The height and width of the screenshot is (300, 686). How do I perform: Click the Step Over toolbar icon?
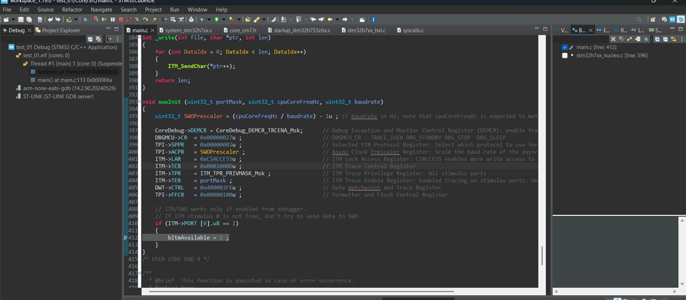point(145,19)
